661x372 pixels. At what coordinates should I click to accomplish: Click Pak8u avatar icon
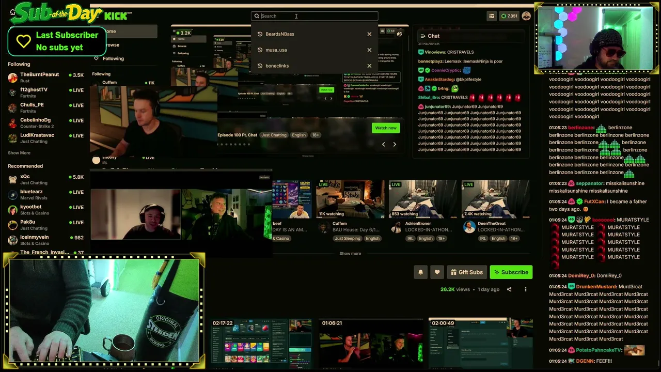point(13,225)
